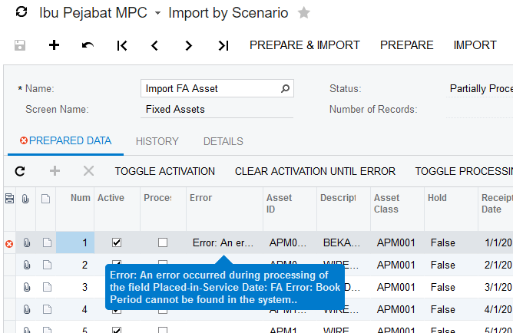
Task: Click the search icon in Name field
Action: 286,89
